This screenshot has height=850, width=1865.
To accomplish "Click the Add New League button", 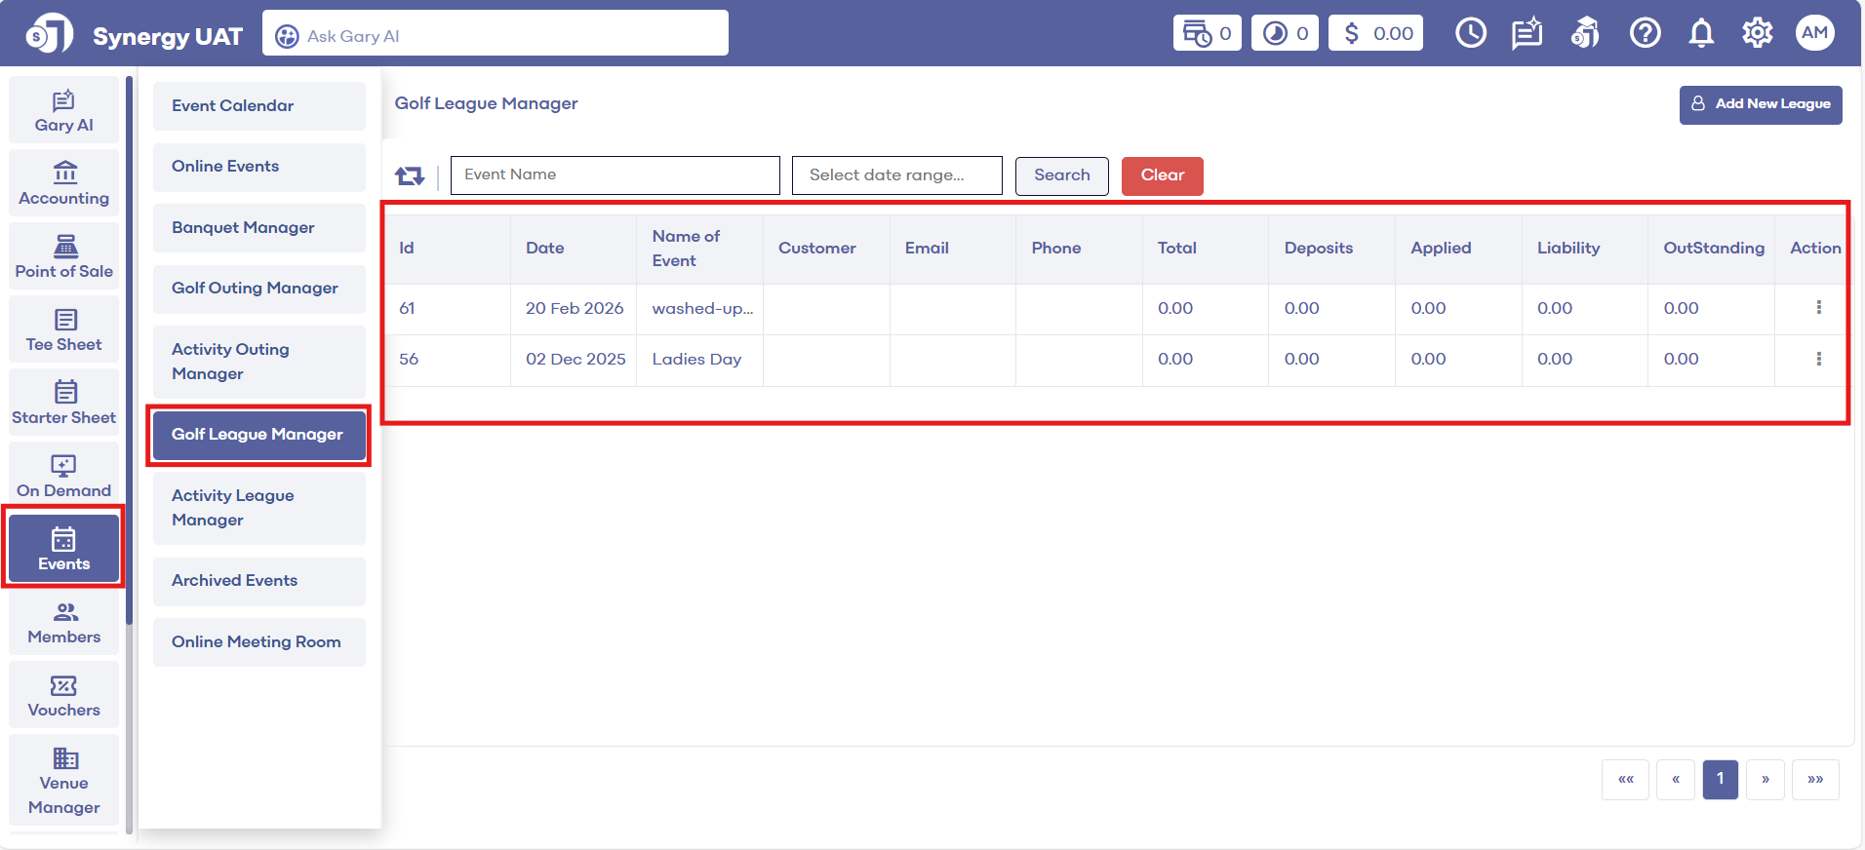I will point(1760,104).
